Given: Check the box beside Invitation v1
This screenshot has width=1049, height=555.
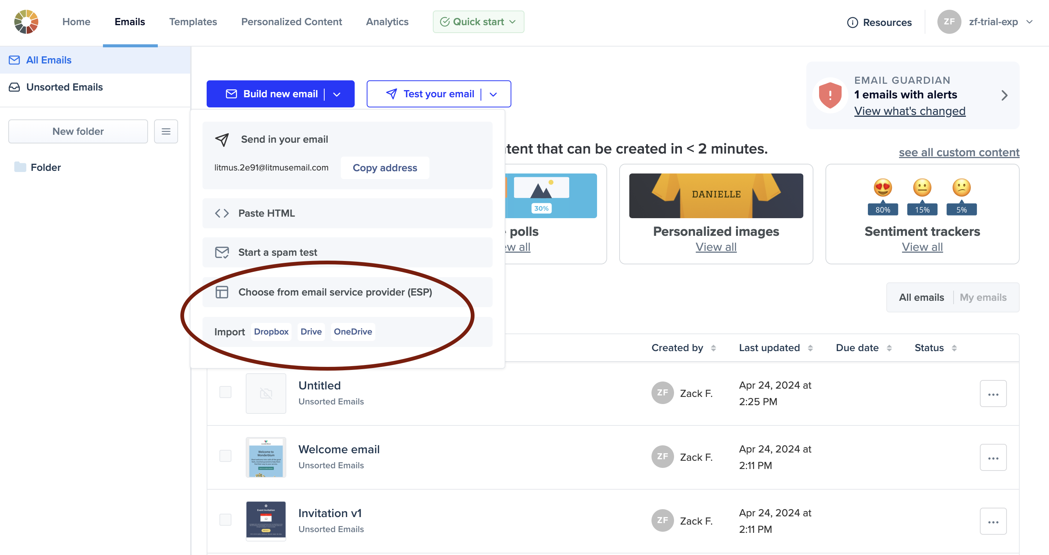Looking at the screenshot, I should pos(225,519).
